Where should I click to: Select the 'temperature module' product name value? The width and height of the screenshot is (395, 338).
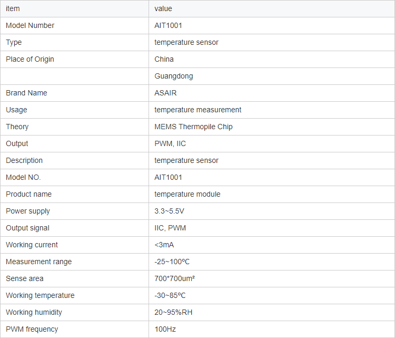[187, 194]
